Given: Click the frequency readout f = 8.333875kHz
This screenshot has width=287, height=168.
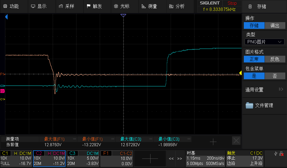Looking at the screenshot, I should 219,9.
